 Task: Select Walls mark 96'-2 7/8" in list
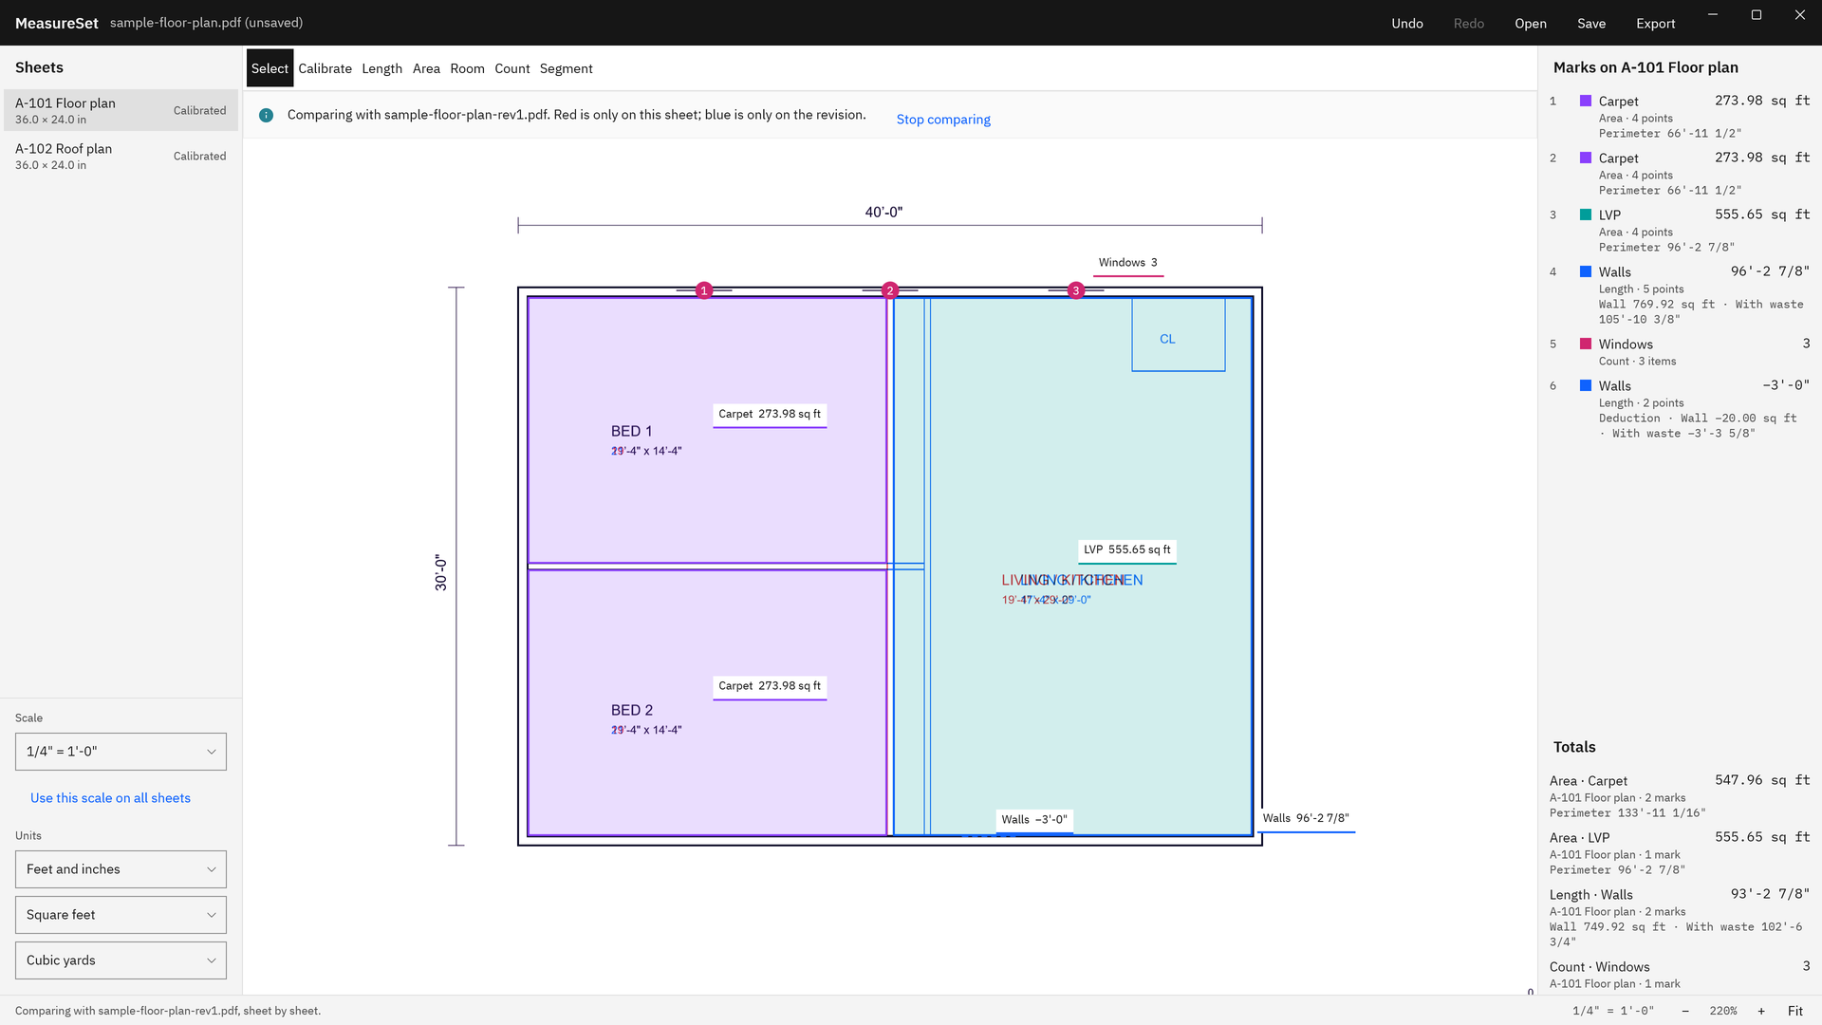[x=1680, y=295]
